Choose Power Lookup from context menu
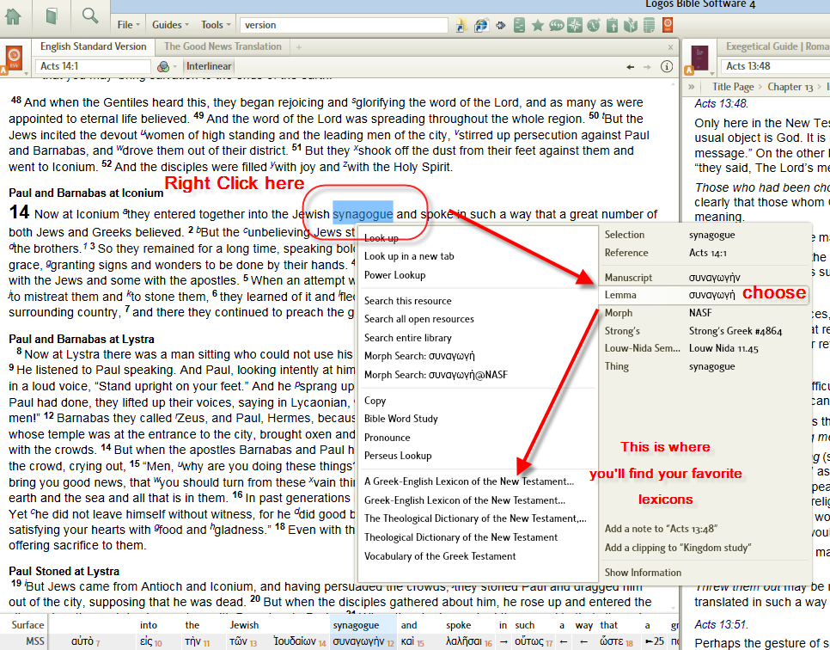The width and height of the screenshot is (830, 650). pyautogui.click(x=395, y=275)
